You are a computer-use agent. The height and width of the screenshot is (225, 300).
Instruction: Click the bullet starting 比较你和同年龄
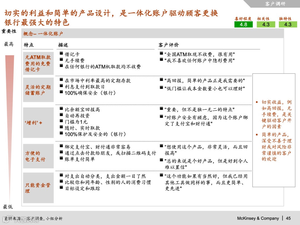point(108,182)
